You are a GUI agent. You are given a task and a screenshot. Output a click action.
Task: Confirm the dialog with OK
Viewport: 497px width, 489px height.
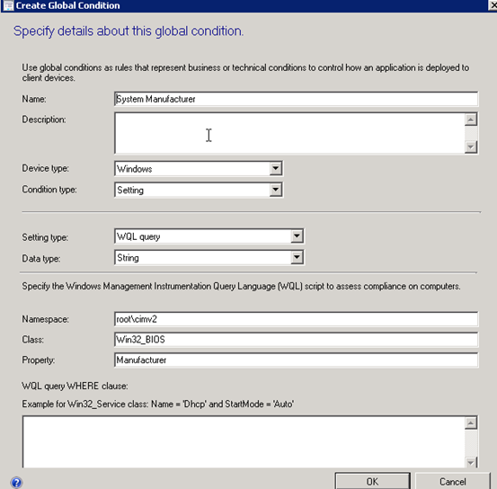point(372,482)
